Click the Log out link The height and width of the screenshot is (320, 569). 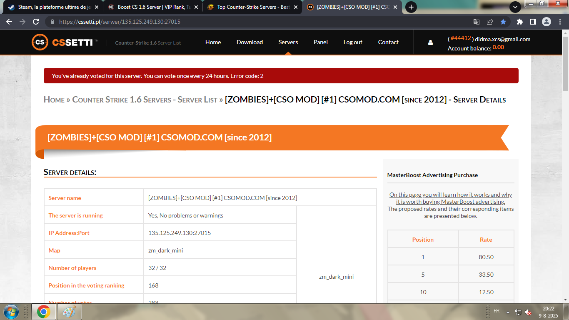pyautogui.click(x=352, y=42)
